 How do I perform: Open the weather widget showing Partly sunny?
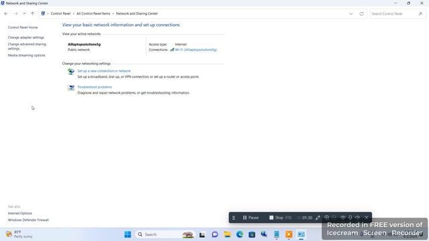[19, 234]
